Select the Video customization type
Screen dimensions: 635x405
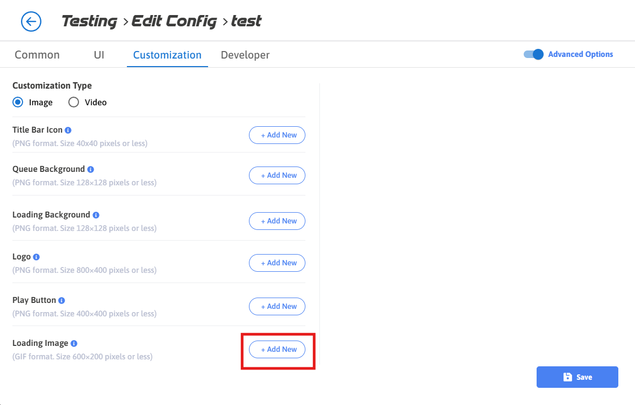pyautogui.click(x=74, y=102)
